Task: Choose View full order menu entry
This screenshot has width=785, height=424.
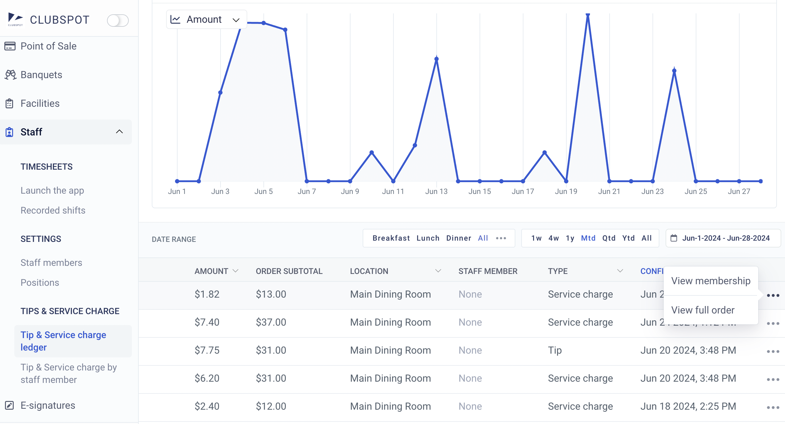Action: [x=703, y=310]
